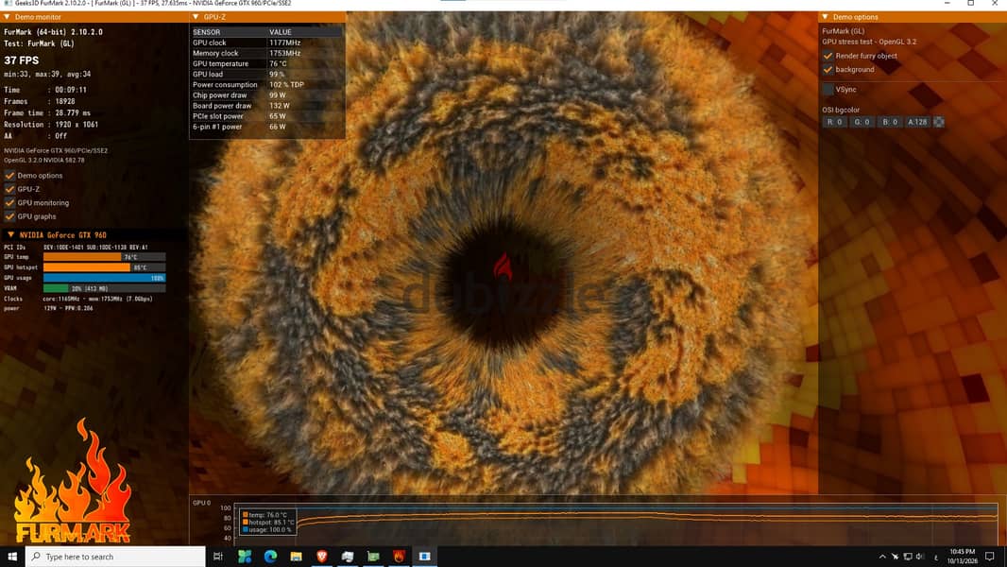Click the GPU 0 graph label

click(x=201, y=503)
